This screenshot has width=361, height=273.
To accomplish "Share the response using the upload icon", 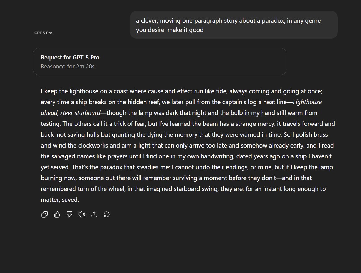I will [x=94, y=214].
